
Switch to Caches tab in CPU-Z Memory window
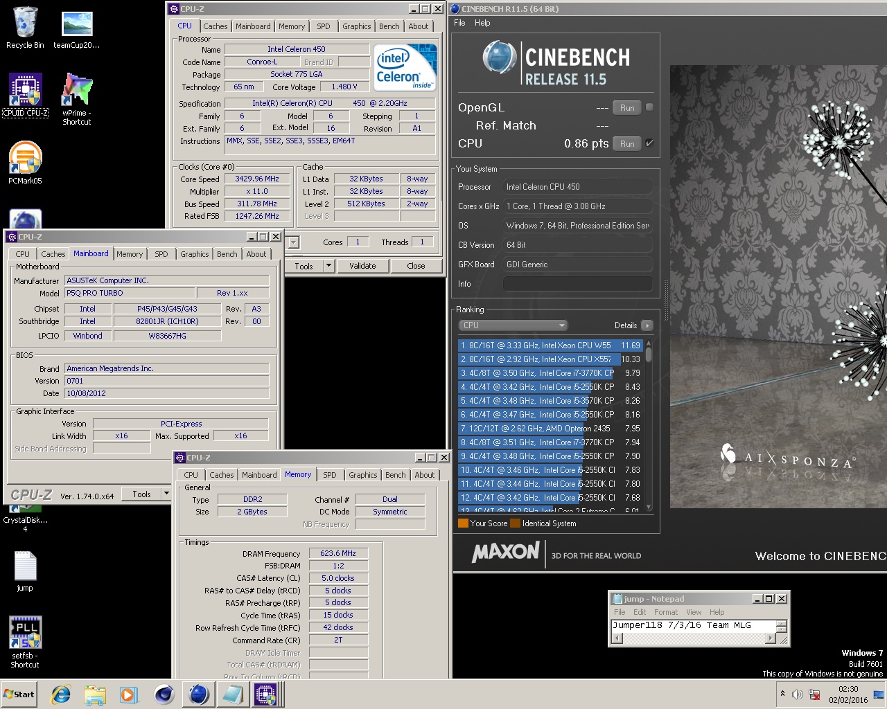[222, 475]
